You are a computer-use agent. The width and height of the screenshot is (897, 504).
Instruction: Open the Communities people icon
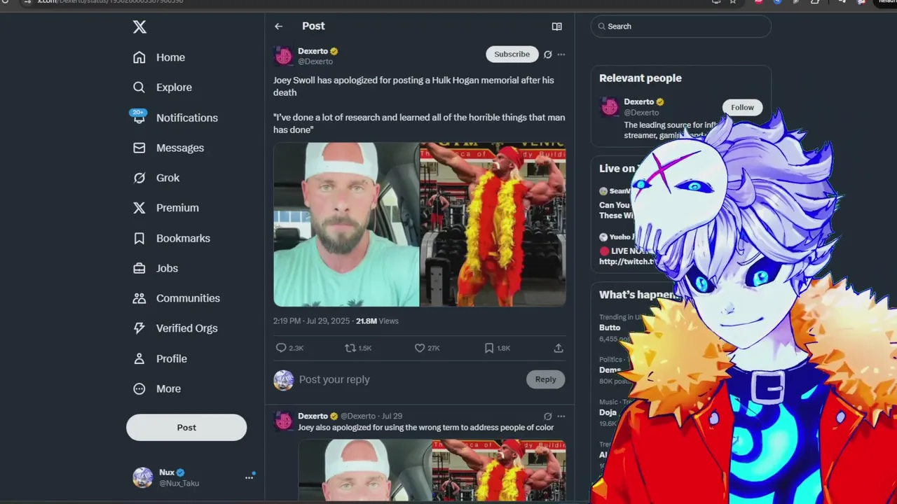[139, 298]
